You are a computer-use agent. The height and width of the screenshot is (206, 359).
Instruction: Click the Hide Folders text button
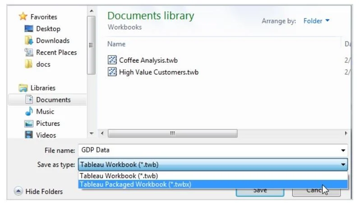tap(44, 192)
